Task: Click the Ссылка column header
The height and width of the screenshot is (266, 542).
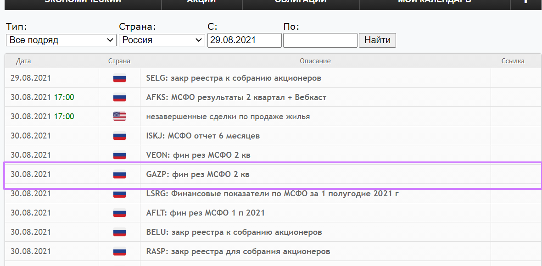Action: tap(513, 61)
